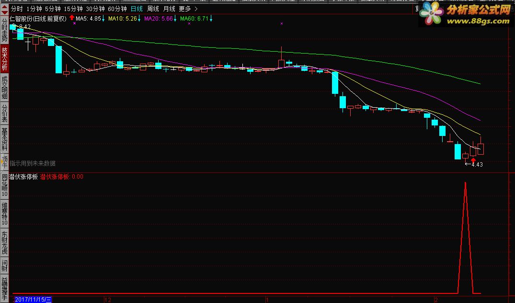Screen dimensions: 515x303
Task: Switch to 周线 weekly chart
Action: [x=153, y=9]
